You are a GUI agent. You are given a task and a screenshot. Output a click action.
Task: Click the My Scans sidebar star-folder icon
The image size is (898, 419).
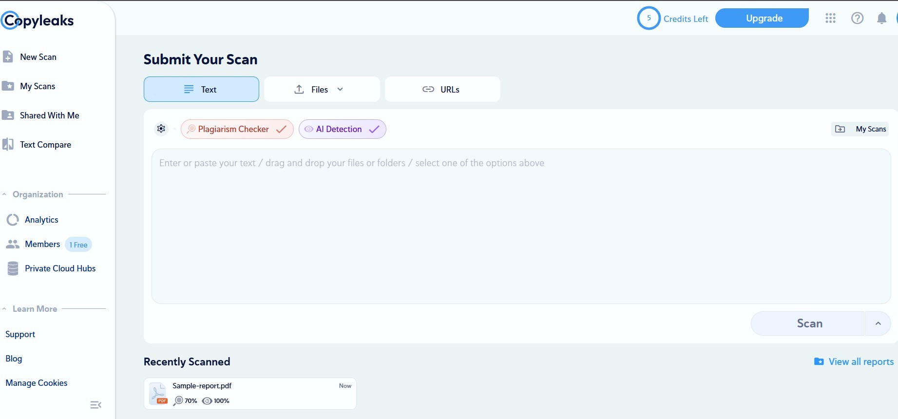click(8, 86)
